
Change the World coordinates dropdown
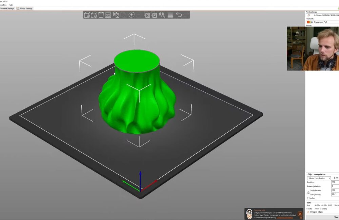click(x=319, y=178)
